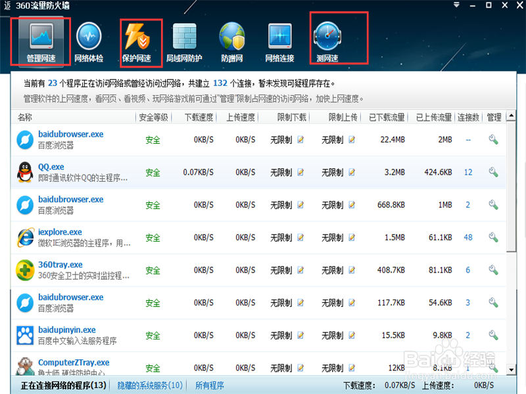526x394 pixels.
Task: Edit download limit for QQ.exe
Action: (x=300, y=172)
